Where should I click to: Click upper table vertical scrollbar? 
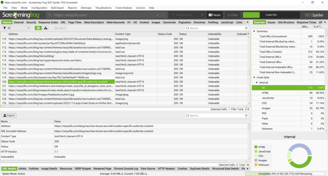(x=249, y=73)
